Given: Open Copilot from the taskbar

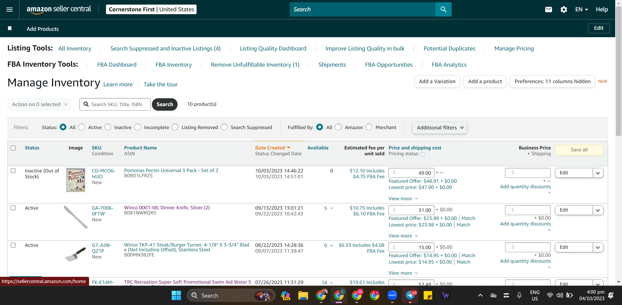Looking at the screenshot, I should [285, 295].
